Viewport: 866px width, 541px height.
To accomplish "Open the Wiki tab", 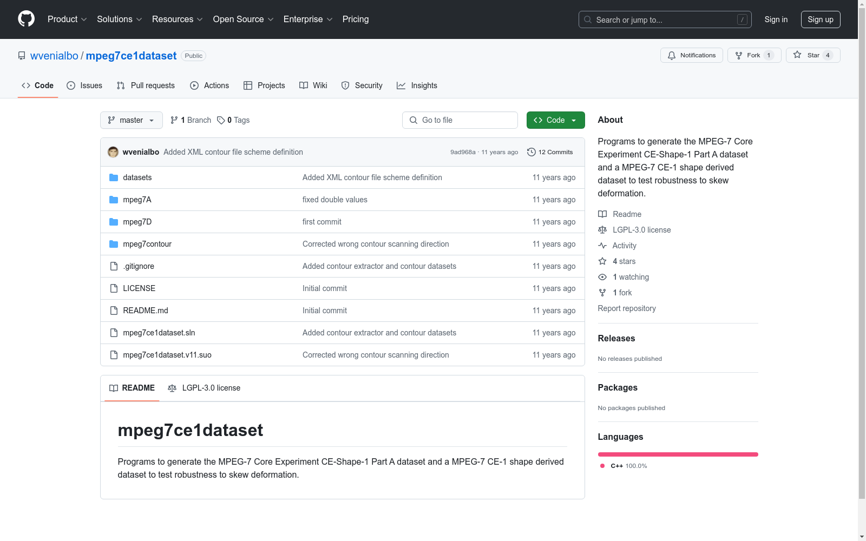I will point(313,85).
